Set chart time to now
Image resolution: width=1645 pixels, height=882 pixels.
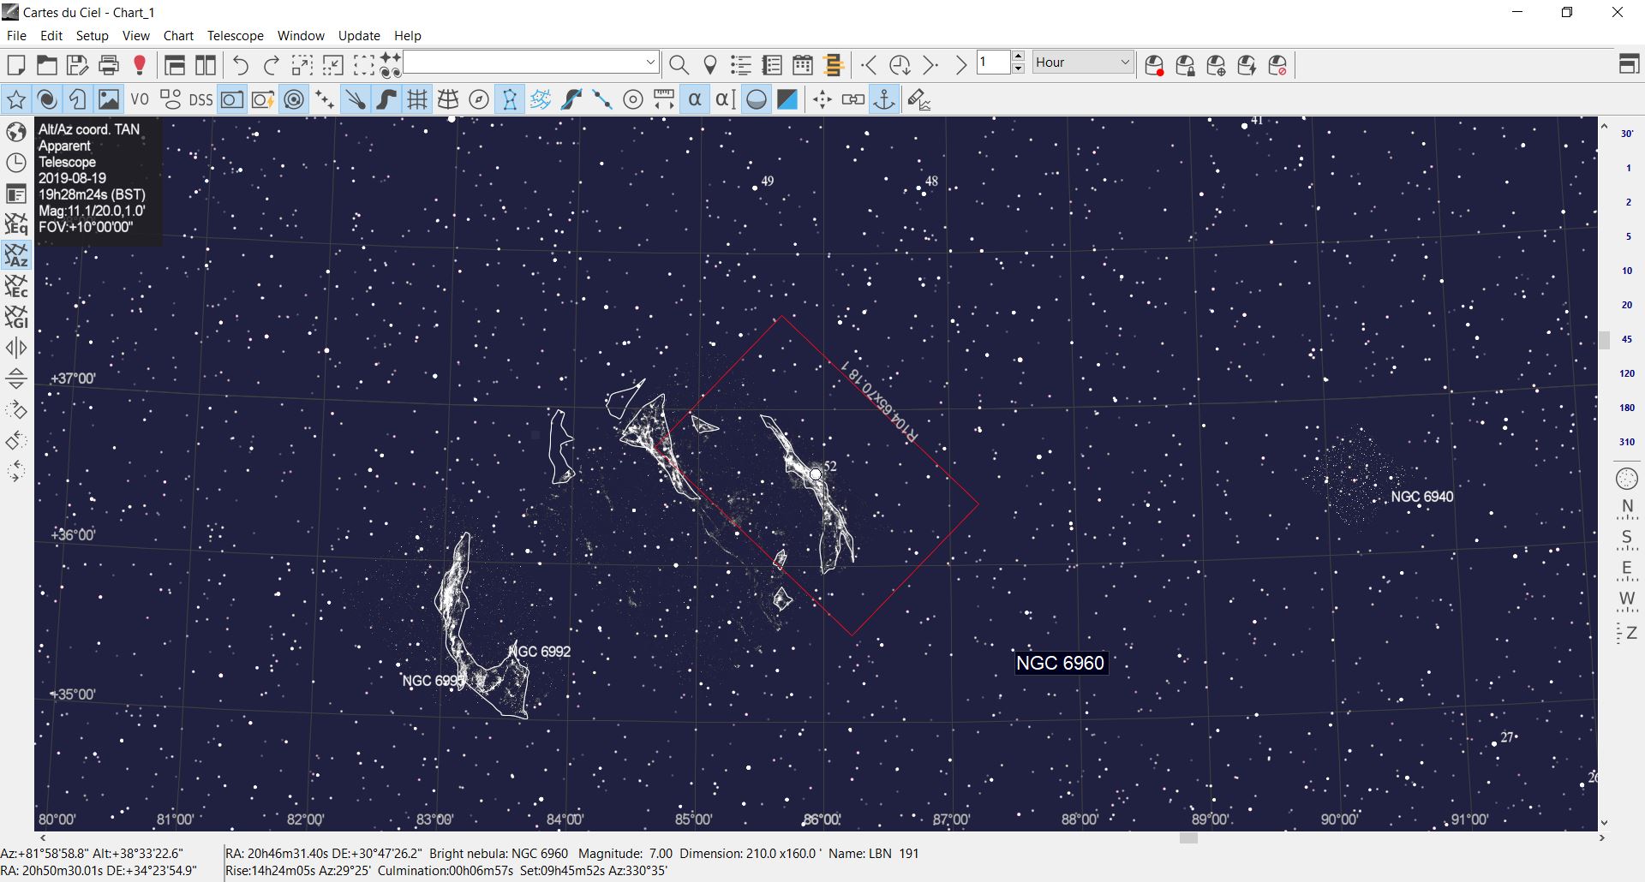(900, 65)
